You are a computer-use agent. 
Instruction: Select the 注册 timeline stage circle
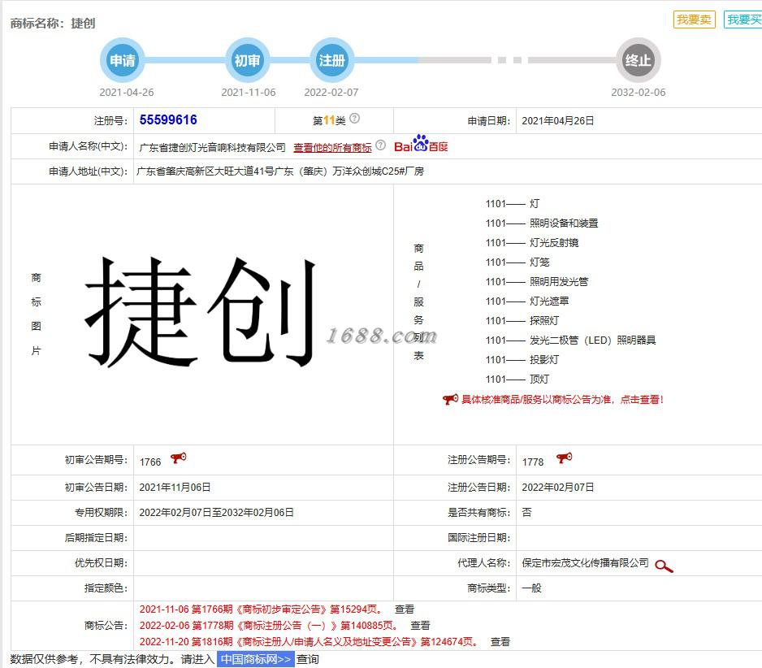pyautogui.click(x=332, y=60)
